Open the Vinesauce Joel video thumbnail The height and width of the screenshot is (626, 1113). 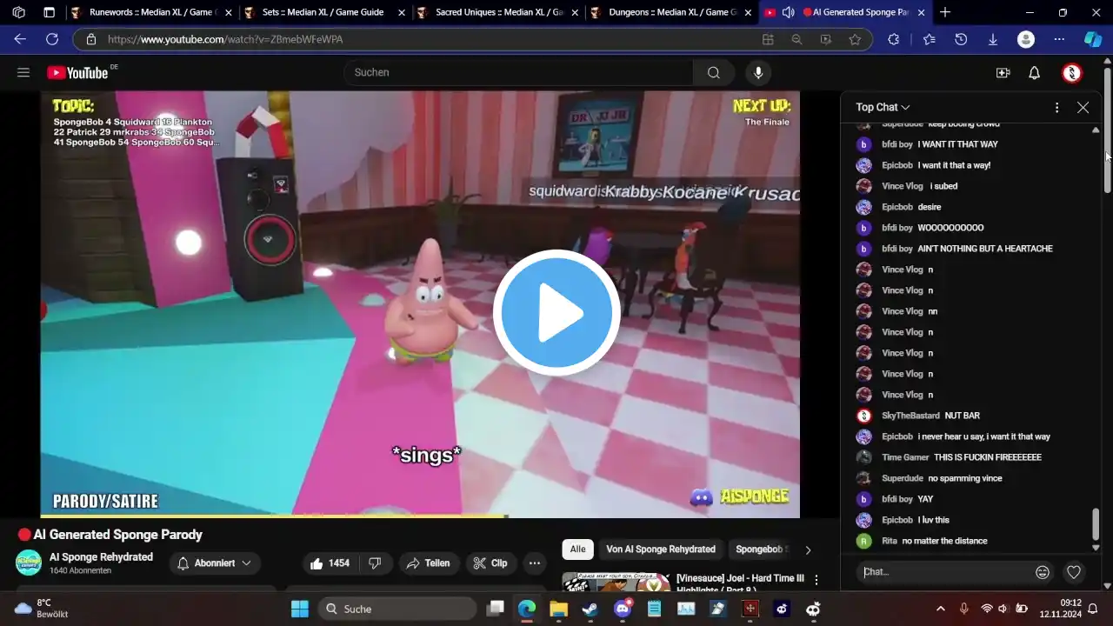coord(616,581)
